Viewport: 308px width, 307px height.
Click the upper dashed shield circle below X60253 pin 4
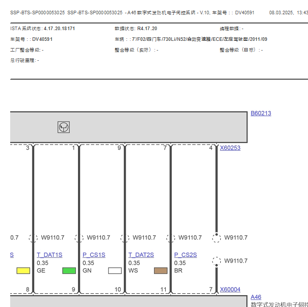[216, 238]
